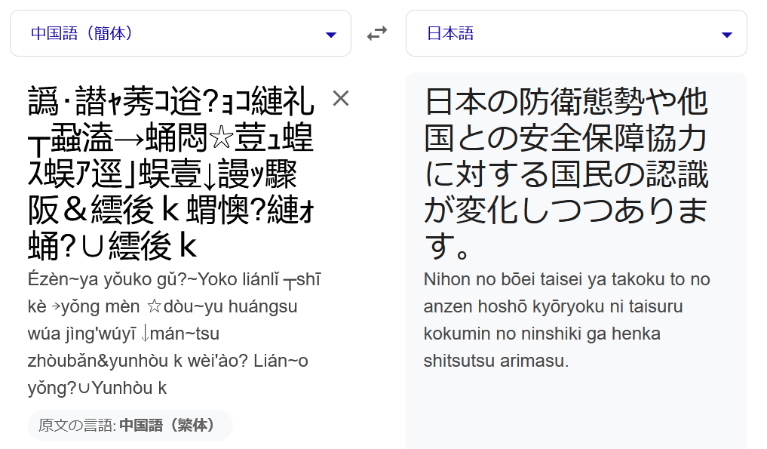Screen dimensions: 767x449
Task: Click pinyin line starting 'Ézèn~ya yǒuko'
Action: click(175, 279)
